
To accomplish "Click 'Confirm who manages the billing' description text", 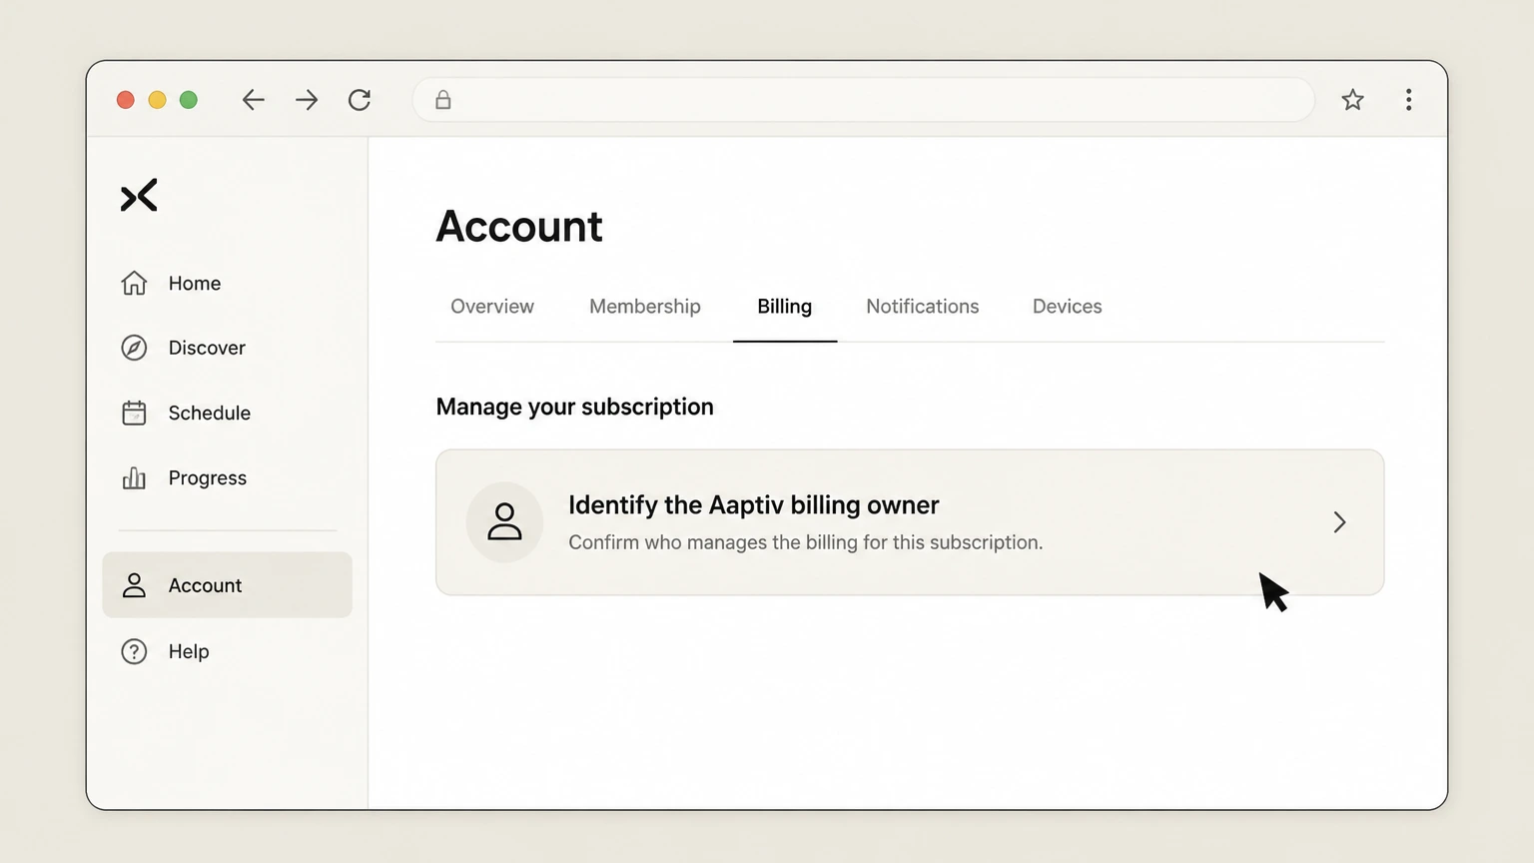I will click(x=806, y=542).
